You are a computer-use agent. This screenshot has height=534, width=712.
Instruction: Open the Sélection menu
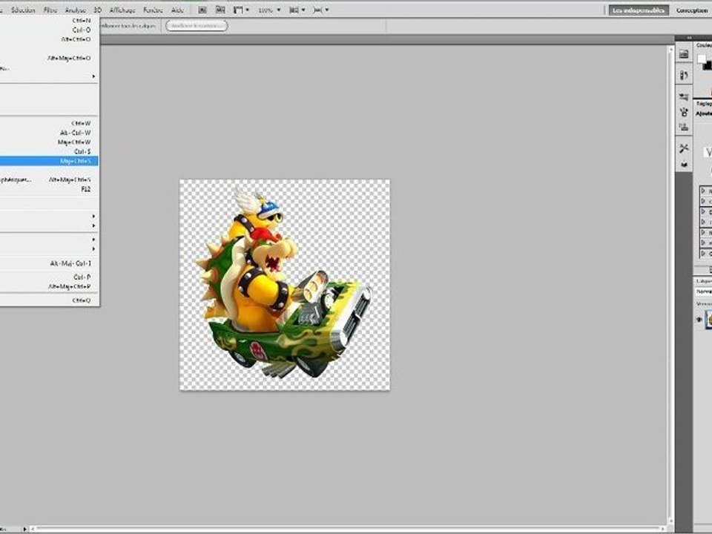[x=23, y=10]
